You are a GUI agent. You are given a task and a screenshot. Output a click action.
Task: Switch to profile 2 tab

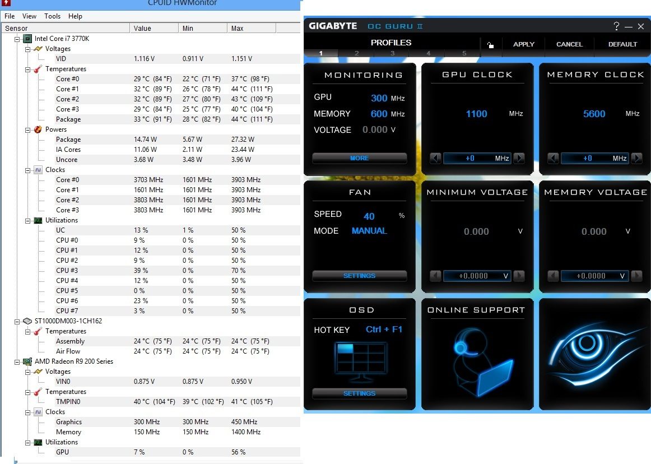[356, 53]
